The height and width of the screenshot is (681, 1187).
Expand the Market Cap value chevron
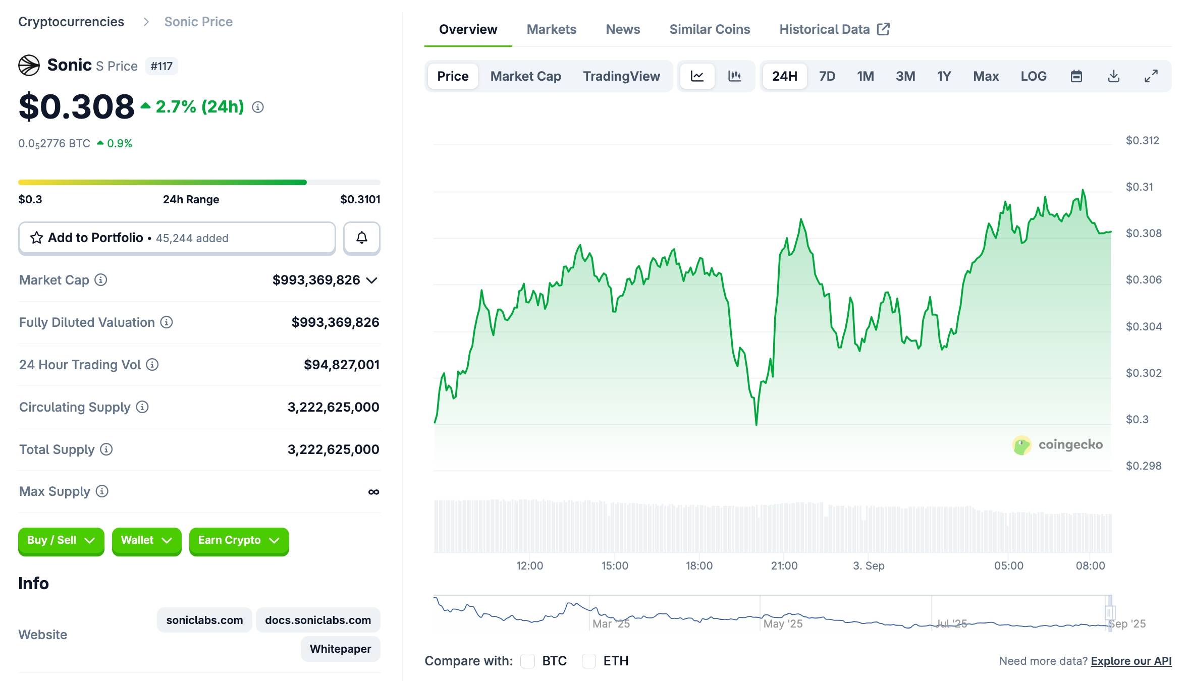point(372,280)
